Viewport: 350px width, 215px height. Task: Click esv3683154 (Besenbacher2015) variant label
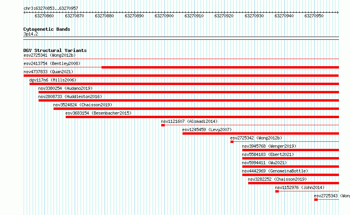[98, 113]
